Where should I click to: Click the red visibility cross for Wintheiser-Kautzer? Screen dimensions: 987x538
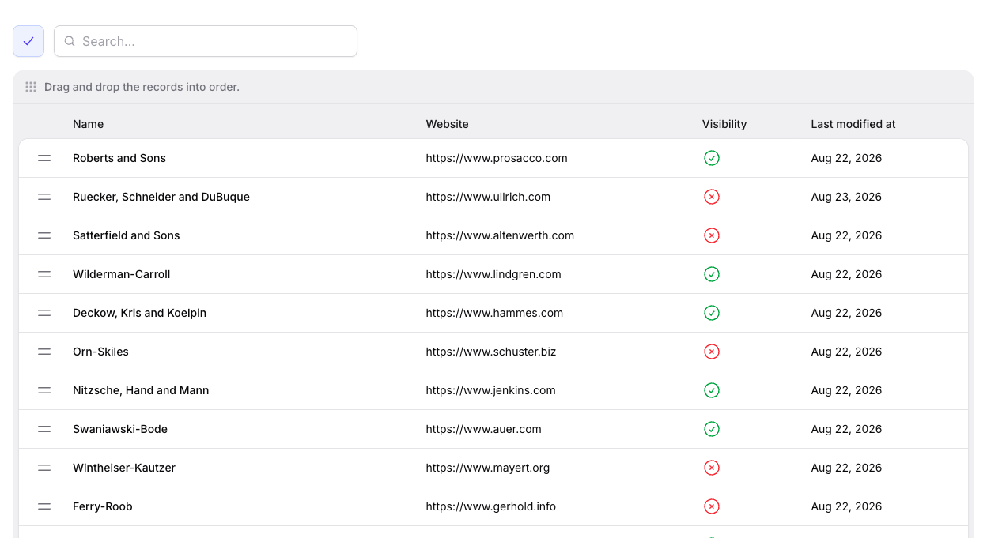coord(712,468)
